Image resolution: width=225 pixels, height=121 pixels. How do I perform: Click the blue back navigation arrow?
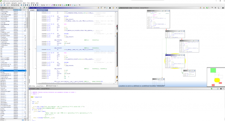[x=4, y=5]
